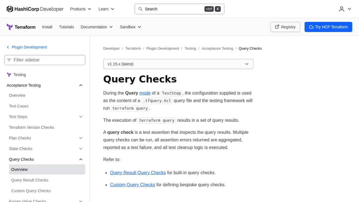Open the Sandbox dropdown
The height and width of the screenshot is (202, 359).
pos(130,27)
